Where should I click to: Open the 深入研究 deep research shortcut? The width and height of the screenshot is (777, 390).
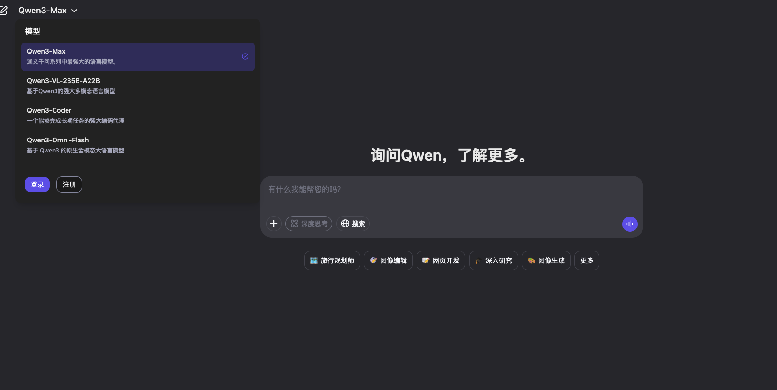494,260
